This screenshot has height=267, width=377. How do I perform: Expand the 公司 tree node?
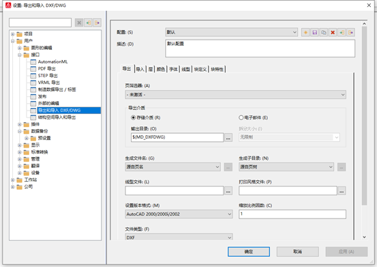(x=12, y=187)
